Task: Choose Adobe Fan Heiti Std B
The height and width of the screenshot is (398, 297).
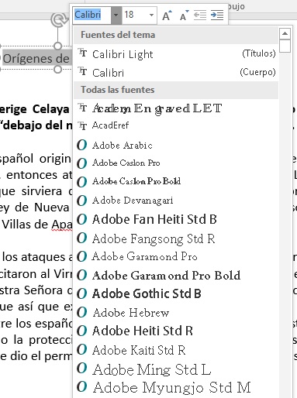Action: point(176,219)
